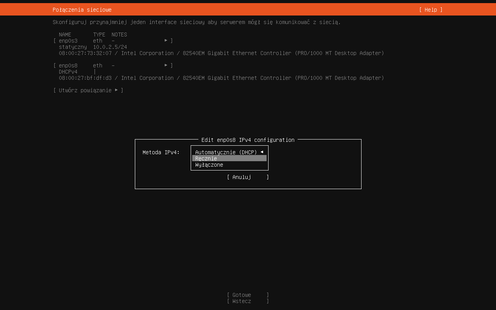Cancel the dialog with the Anuluj button
Viewport: 496px width, 310px height.
pyautogui.click(x=248, y=177)
